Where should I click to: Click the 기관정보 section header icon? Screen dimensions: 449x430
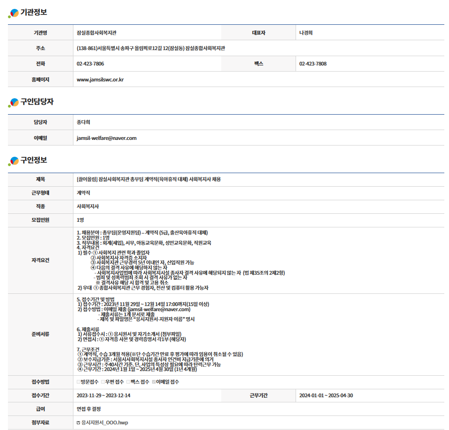point(14,13)
